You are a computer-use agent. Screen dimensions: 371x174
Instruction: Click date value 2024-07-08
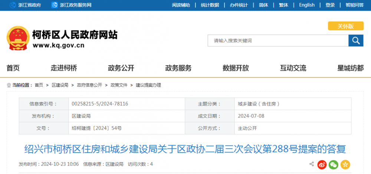click(x=251, y=116)
